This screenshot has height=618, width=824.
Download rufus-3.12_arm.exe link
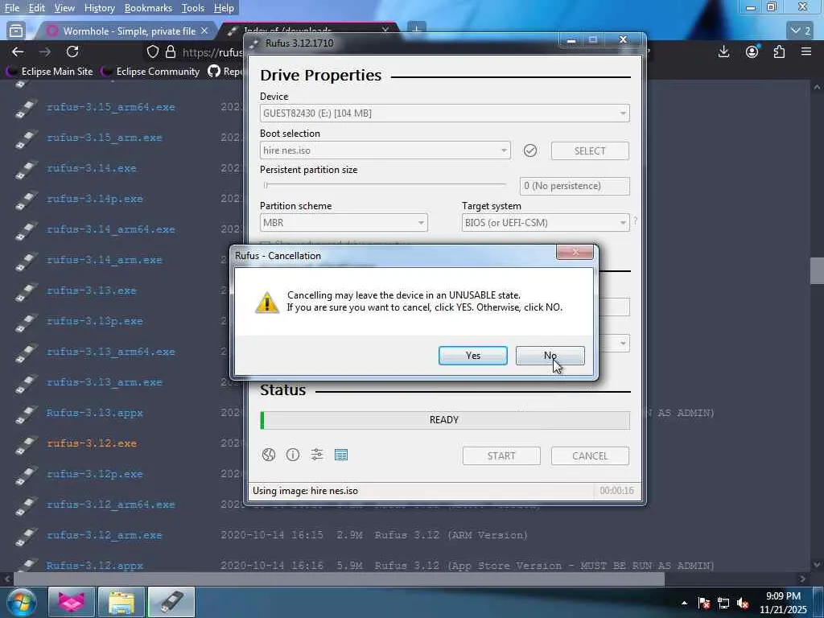[x=105, y=535]
